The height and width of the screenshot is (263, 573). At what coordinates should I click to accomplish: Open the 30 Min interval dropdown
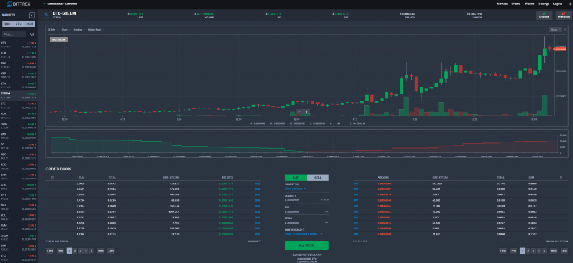53,29
